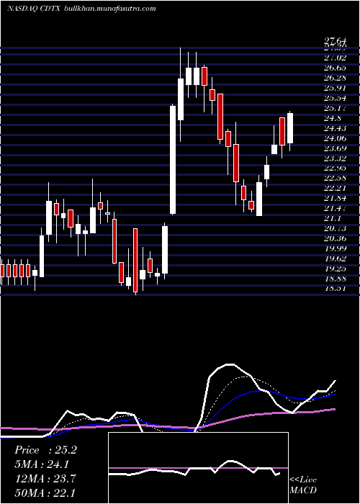Click the 21.47 price axis label
Screen dimensions: 360x504
coord(336,208)
